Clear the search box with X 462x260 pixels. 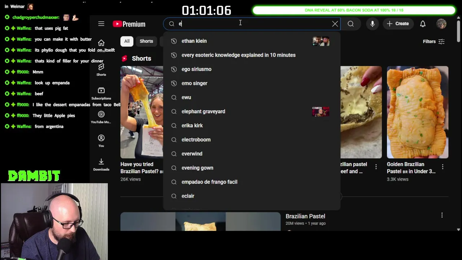[x=335, y=24]
